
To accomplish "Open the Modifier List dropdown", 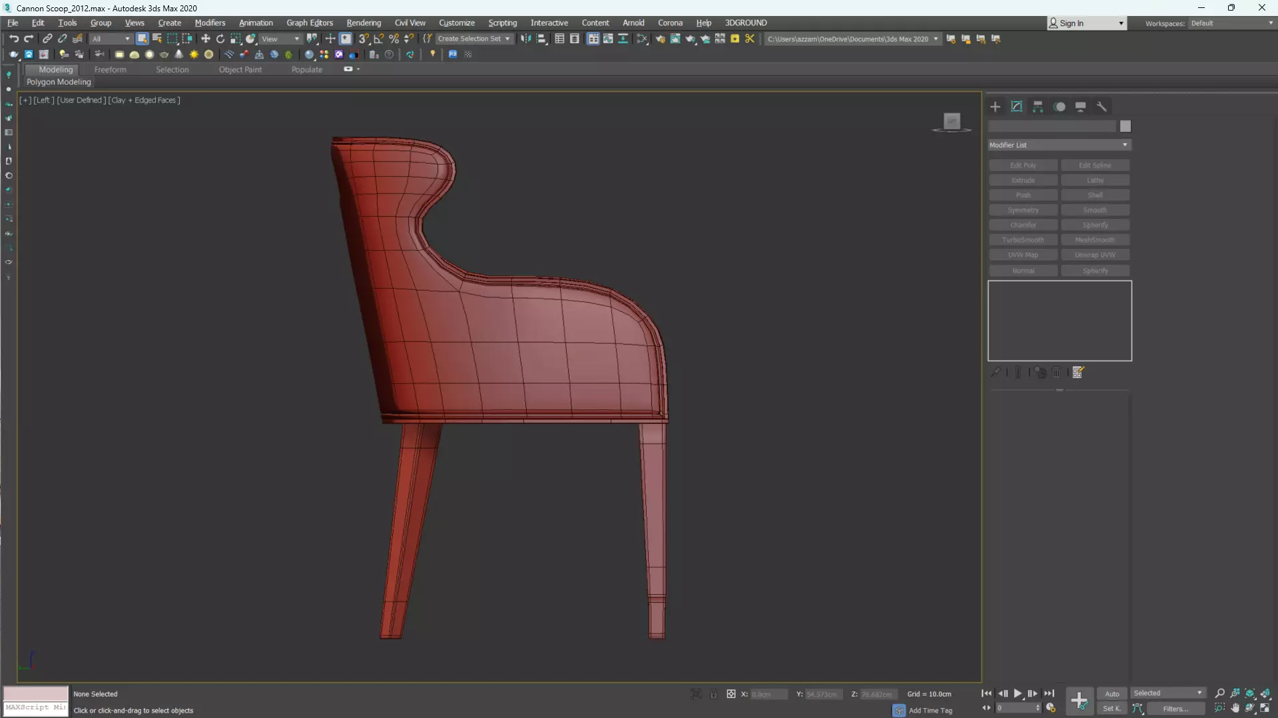I will point(1059,145).
